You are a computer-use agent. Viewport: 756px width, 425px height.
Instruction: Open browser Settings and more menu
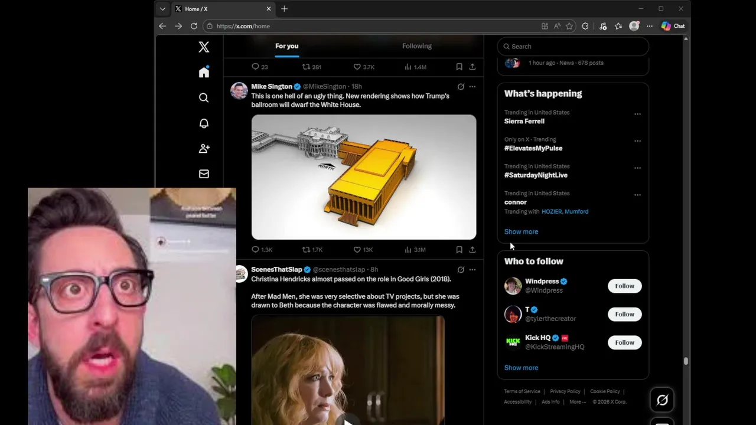click(649, 26)
